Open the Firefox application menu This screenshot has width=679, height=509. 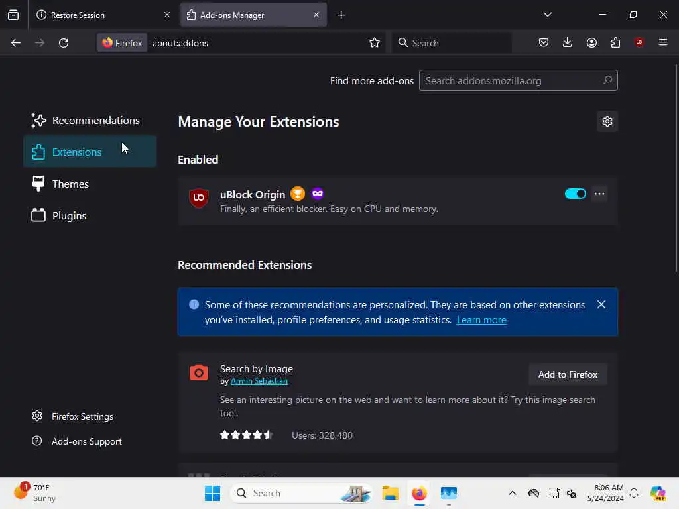coord(663,42)
